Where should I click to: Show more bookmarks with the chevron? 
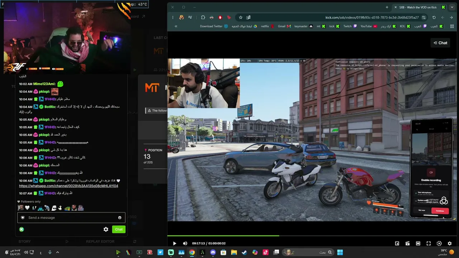point(176,26)
